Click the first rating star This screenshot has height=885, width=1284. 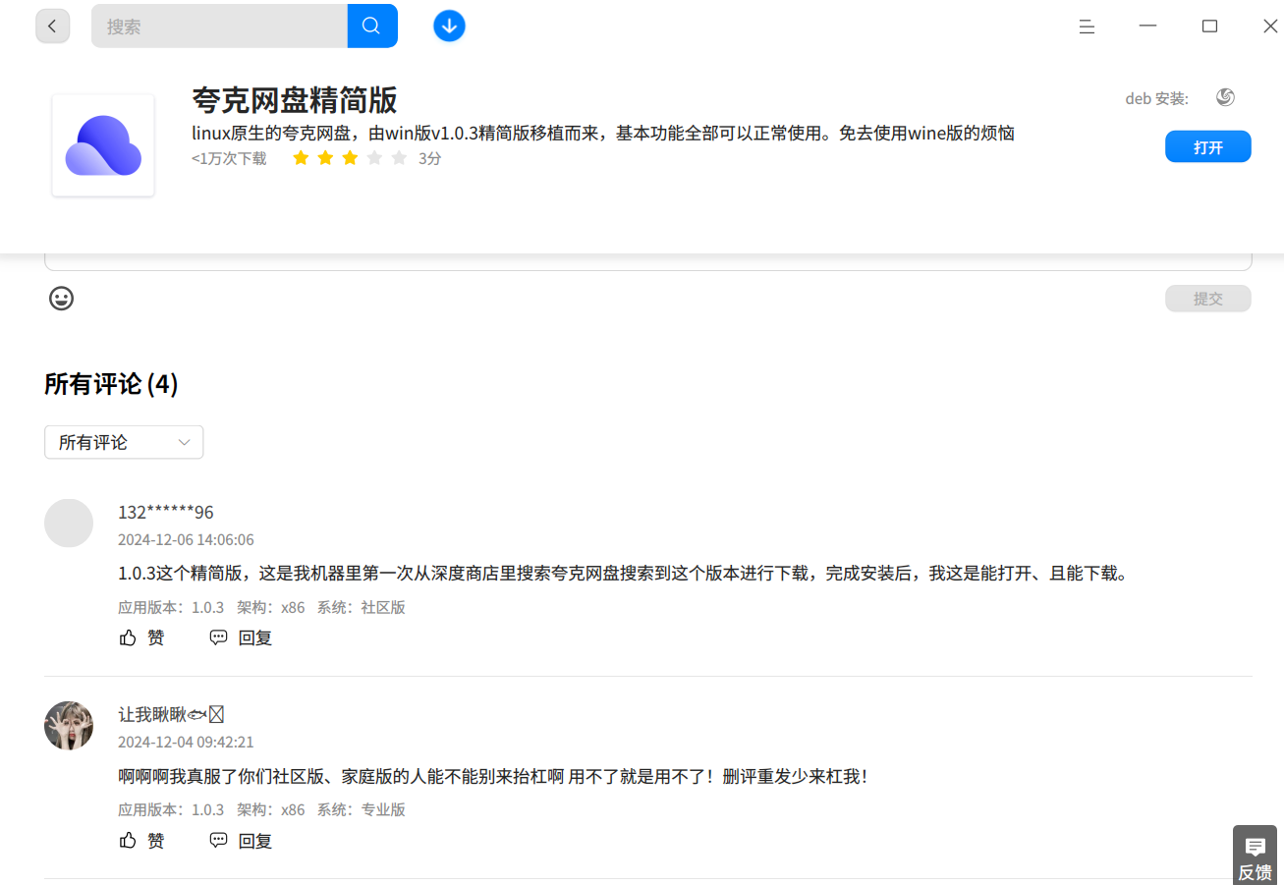coord(302,158)
